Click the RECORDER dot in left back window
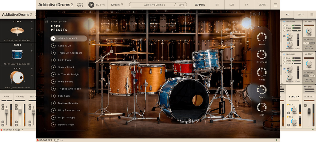The width and height of the screenshot is (316, 142). [1, 130]
